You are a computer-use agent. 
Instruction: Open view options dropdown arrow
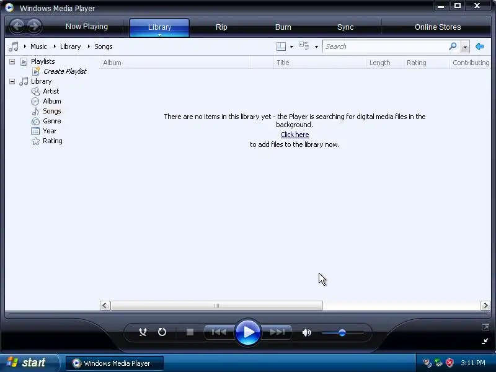pyautogui.click(x=316, y=47)
